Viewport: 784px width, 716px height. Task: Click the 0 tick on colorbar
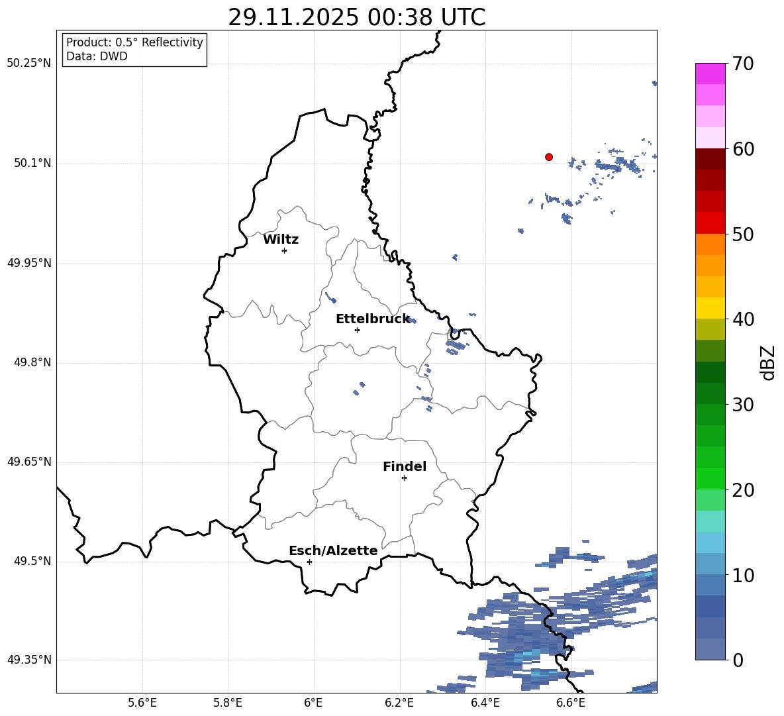pos(738,660)
